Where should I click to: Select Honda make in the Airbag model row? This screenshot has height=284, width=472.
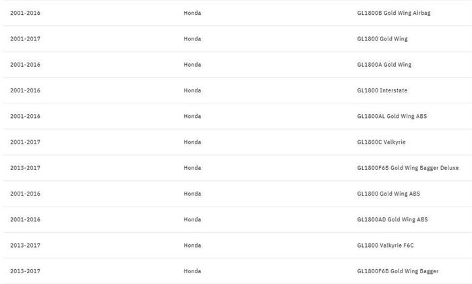192,13
